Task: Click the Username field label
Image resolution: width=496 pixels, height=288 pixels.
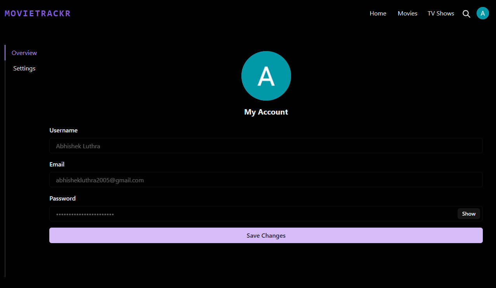Action: (x=63, y=130)
